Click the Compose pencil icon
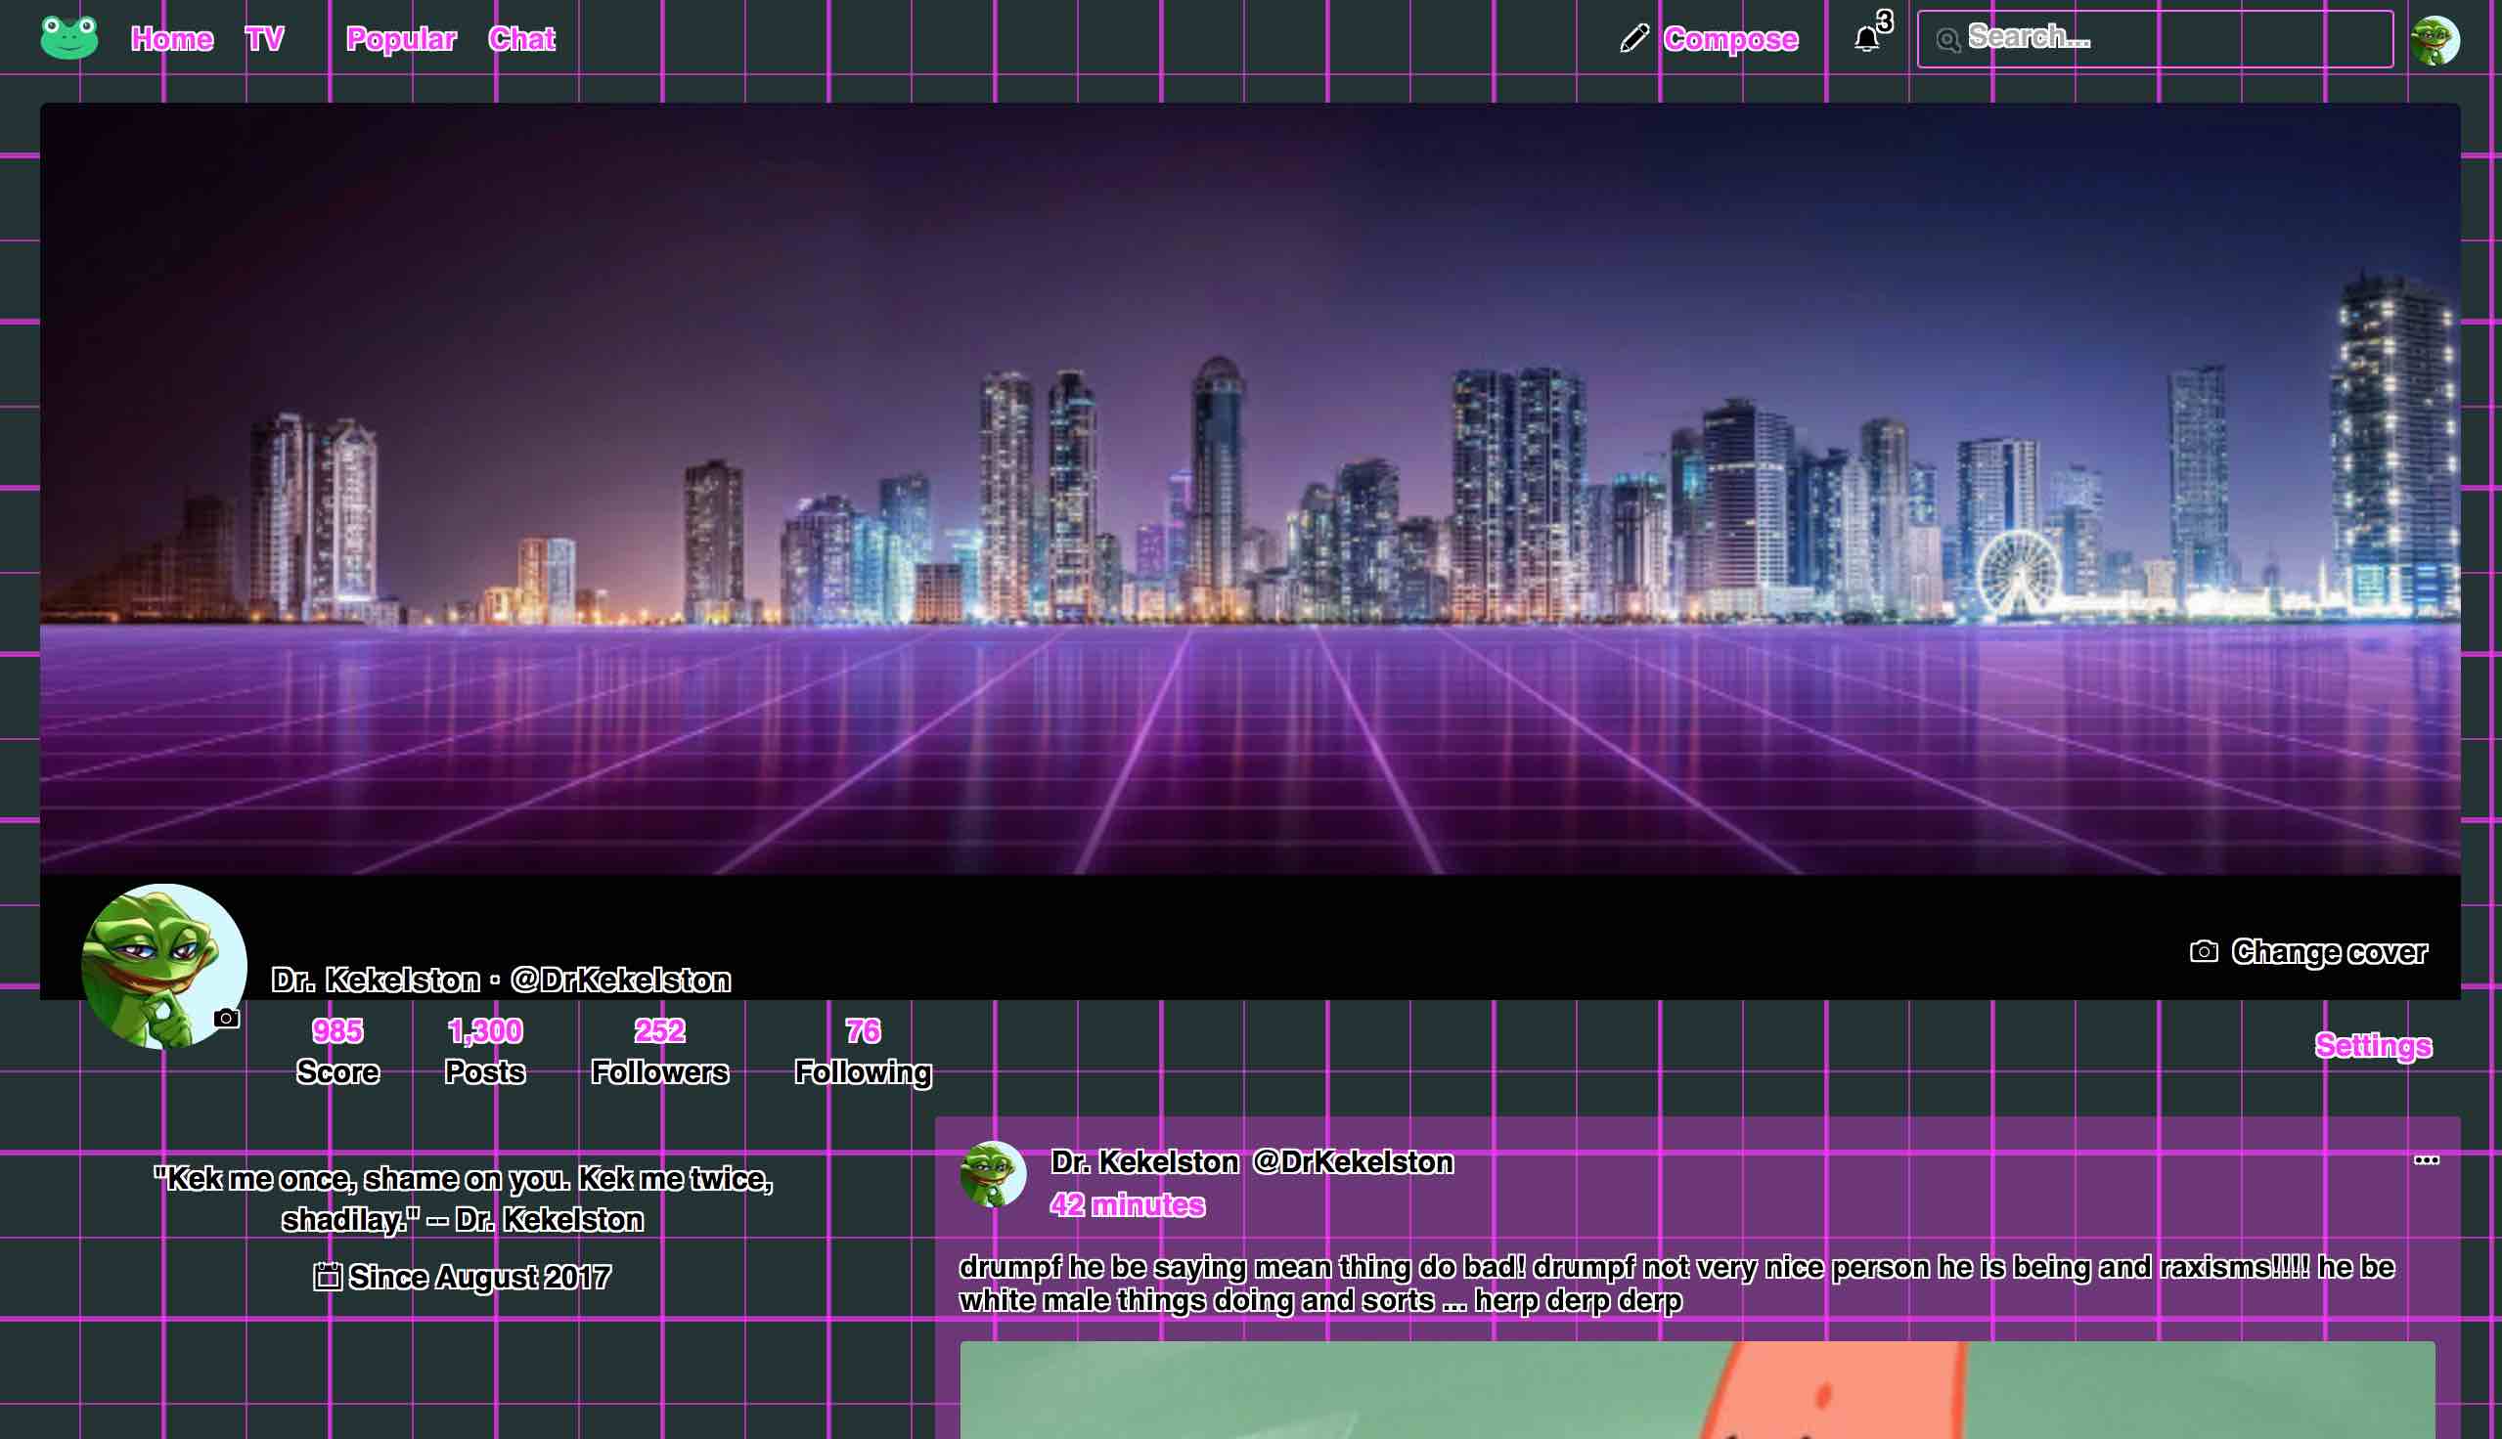2502x1439 pixels. [x=1634, y=38]
